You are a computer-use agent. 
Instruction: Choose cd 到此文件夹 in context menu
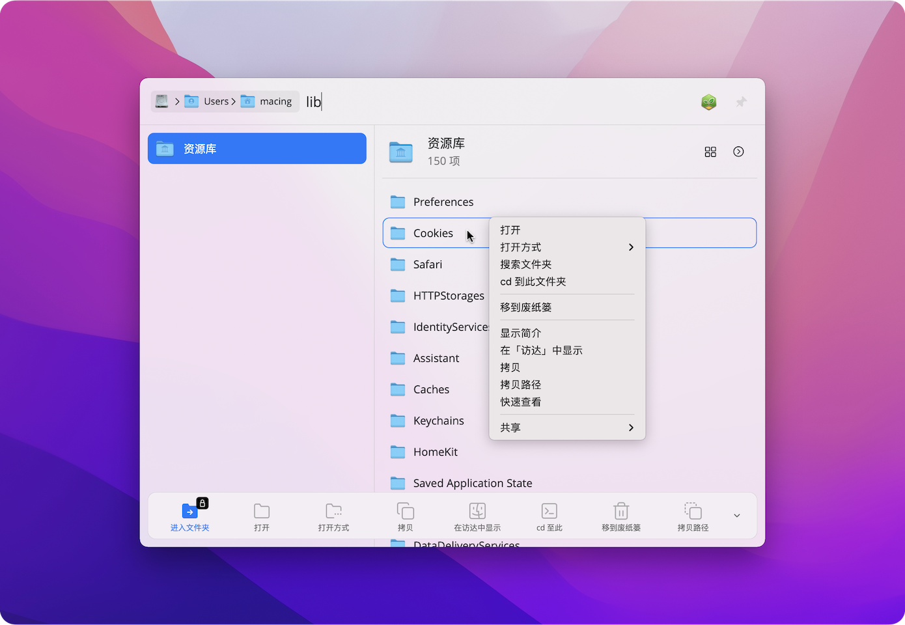(x=567, y=282)
